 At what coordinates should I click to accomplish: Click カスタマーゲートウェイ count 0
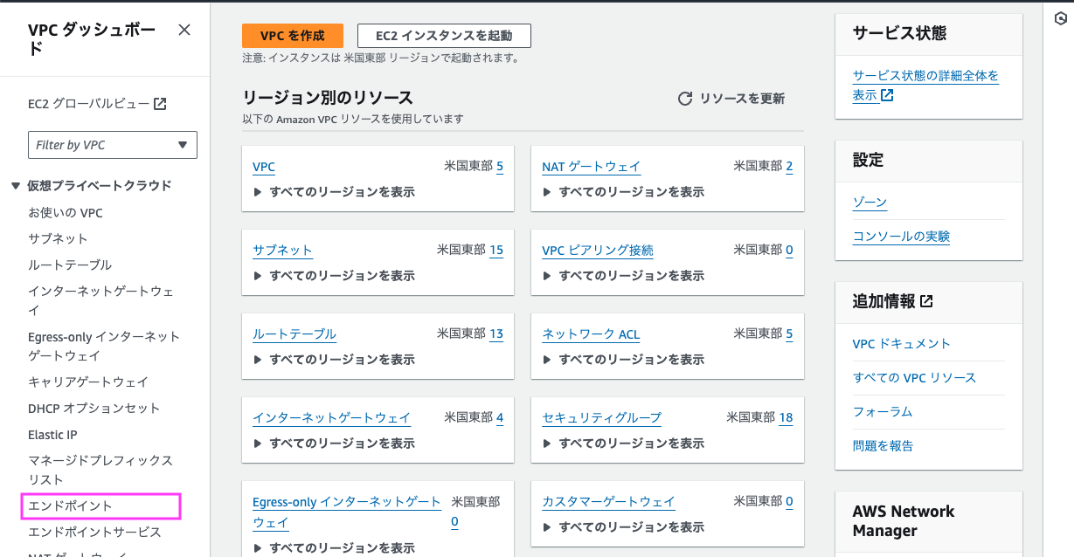(789, 501)
